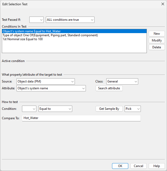Close the Edit Selection Test dialog
This screenshot has width=167, height=171.
162,4
